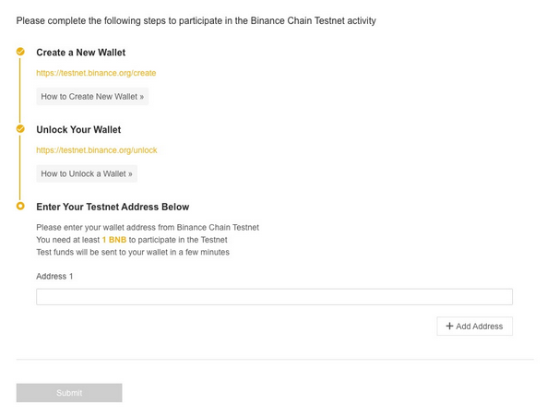This screenshot has height=416, width=547.
Task: Open the testnet.binance.org/create link
Action: [x=96, y=73]
